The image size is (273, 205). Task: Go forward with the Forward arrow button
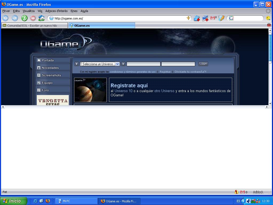tap(15, 18)
